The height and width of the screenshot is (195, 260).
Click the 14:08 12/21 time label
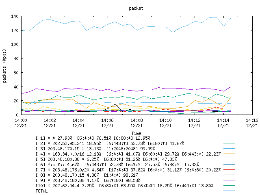point(136,123)
